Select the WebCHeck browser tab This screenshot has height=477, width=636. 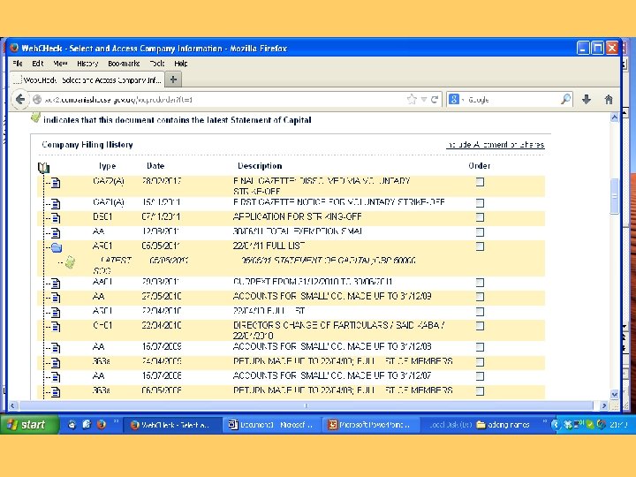tap(87, 79)
